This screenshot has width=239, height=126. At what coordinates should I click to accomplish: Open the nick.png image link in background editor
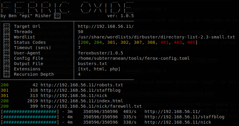167,93
